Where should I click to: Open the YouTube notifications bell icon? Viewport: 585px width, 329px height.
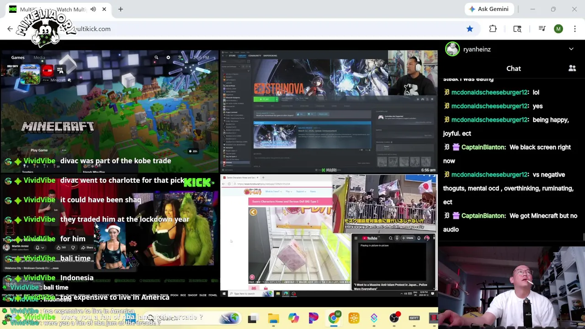(x=419, y=238)
